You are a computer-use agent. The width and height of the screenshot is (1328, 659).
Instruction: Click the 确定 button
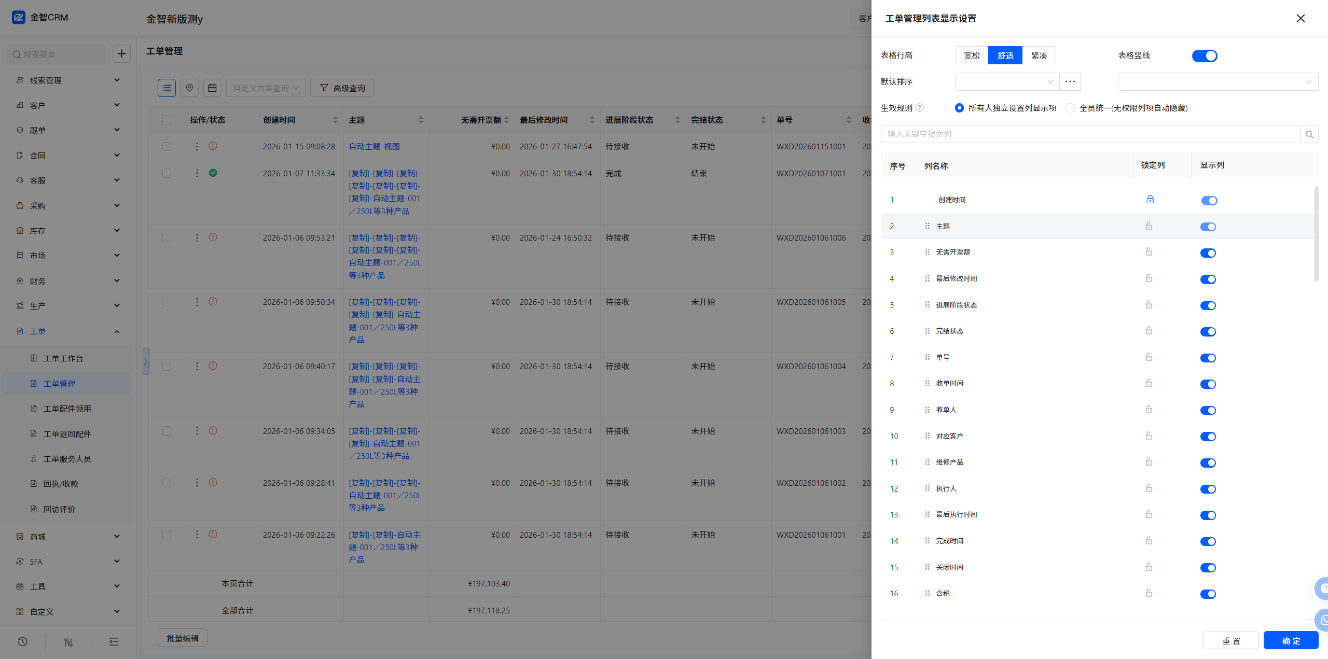tap(1291, 640)
